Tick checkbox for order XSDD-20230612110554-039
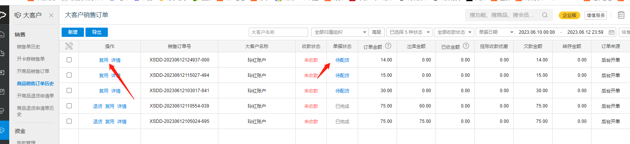The width and height of the screenshot is (630, 144). click(x=69, y=106)
